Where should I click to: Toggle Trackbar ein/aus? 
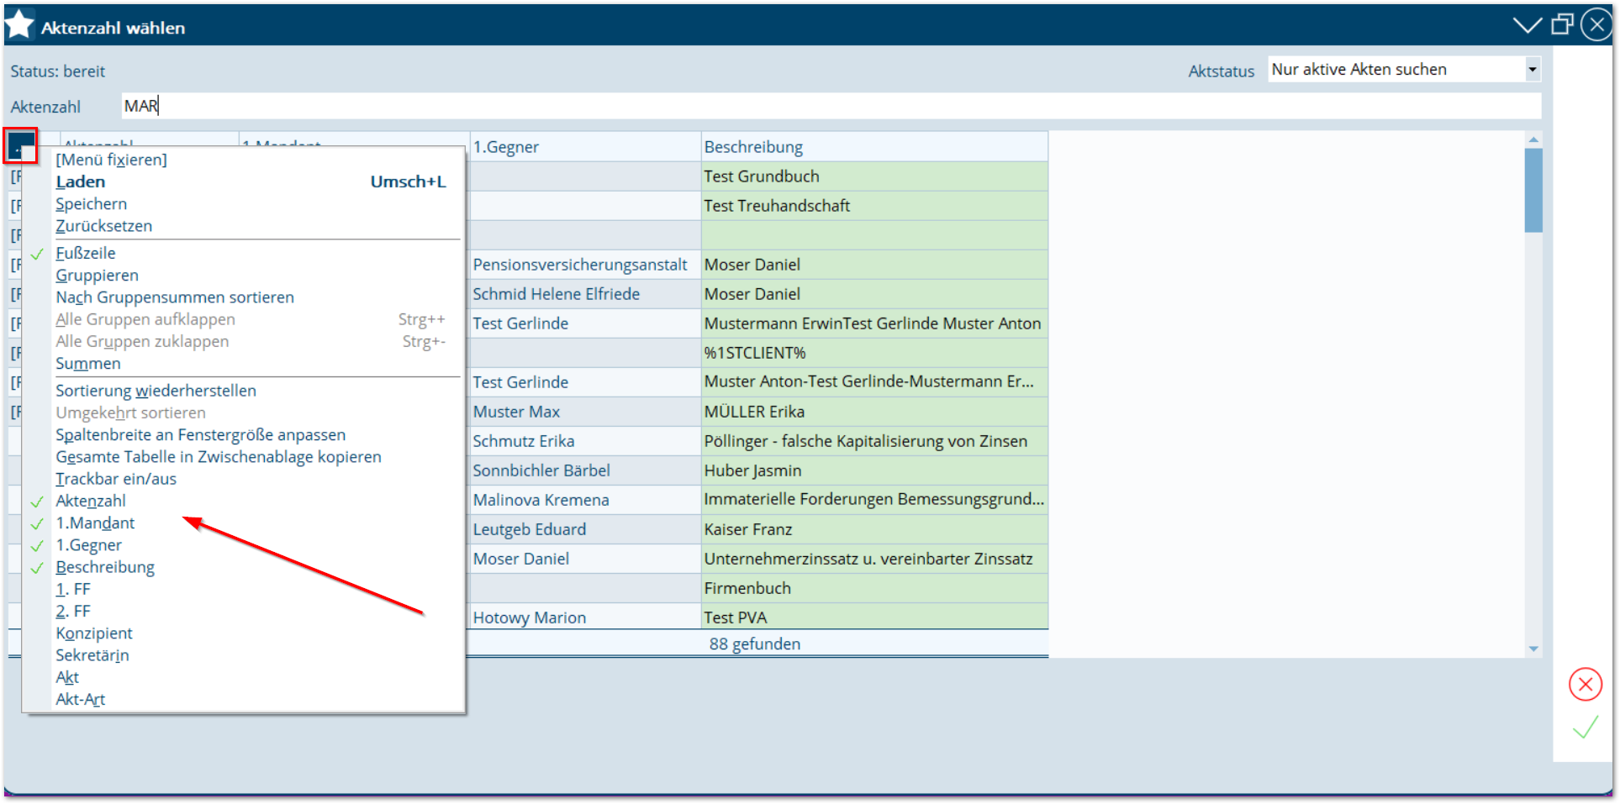tap(116, 479)
